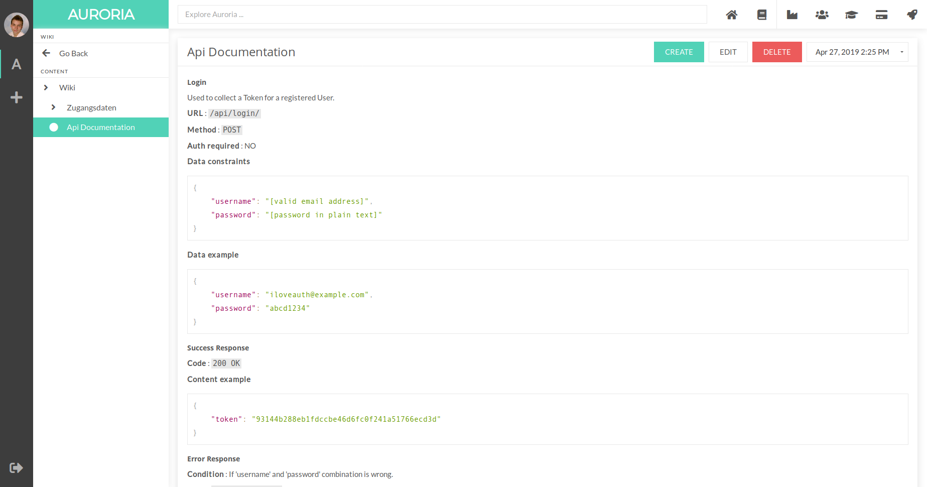Select the letter A workspace icon
The height and width of the screenshot is (487, 927).
click(17, 64)
